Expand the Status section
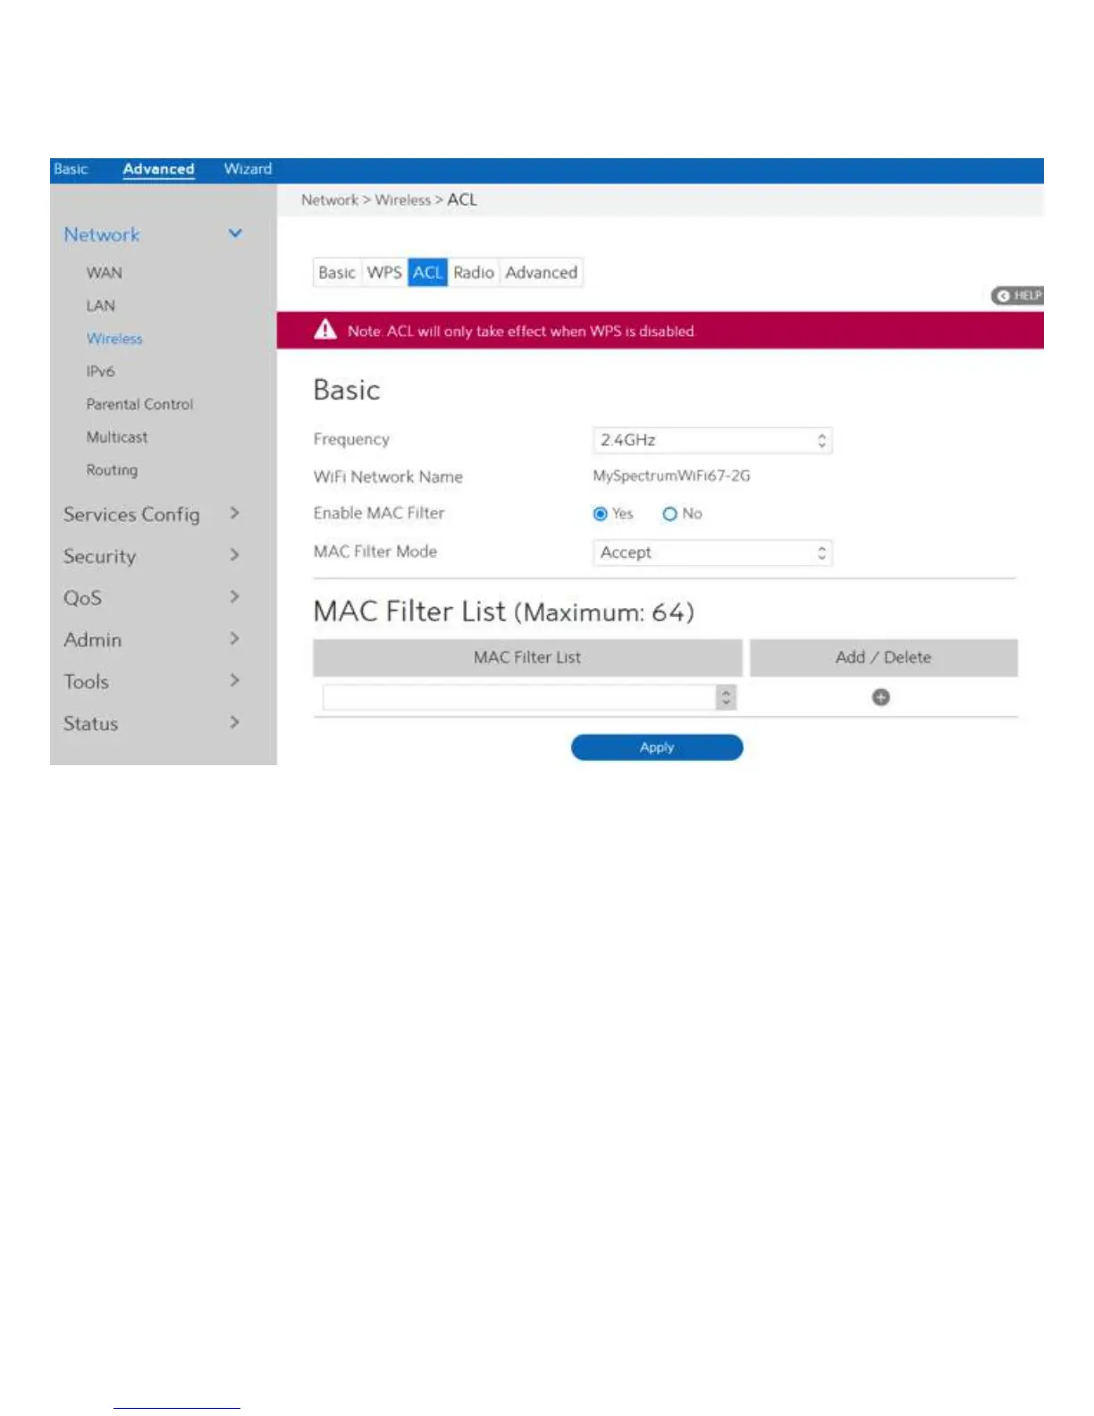Screen dimensions: 1094x1416 pos(234,722)
